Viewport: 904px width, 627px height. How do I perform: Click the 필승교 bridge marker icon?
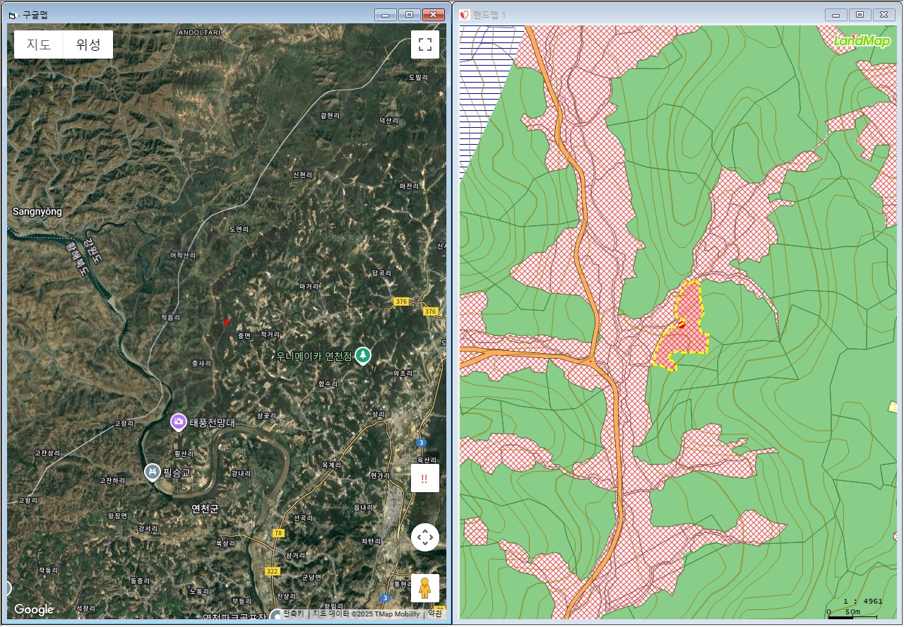[x=152, y=471]
